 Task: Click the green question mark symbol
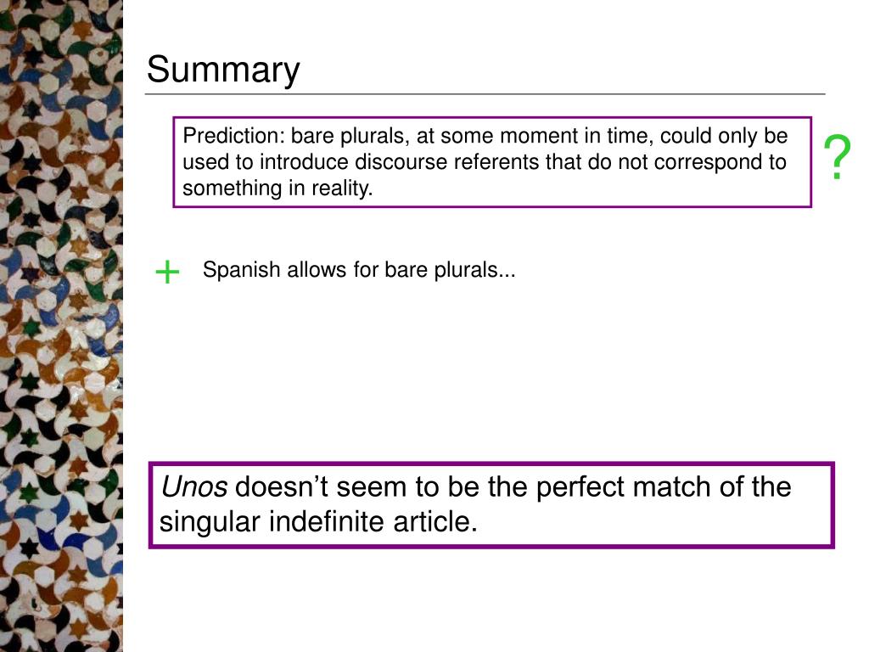pyautogui.click(x=837, y=157)
